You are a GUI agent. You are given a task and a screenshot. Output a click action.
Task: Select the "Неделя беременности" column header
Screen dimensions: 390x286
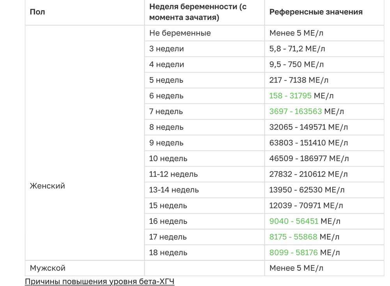[198, 12]
